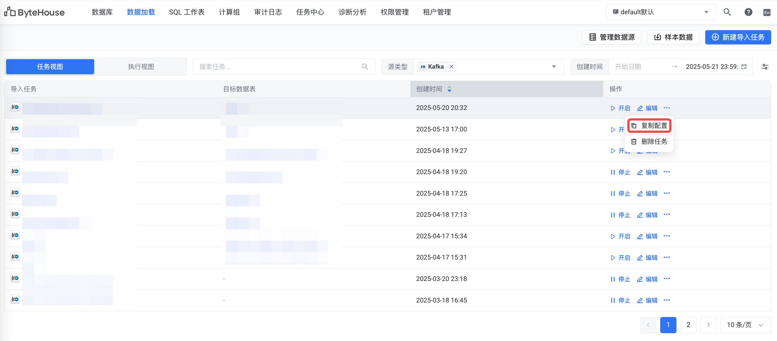Start the task created 2025-05-20 20:32
Viewport: 777px width, 341px height.
click(x=620, y=108)
